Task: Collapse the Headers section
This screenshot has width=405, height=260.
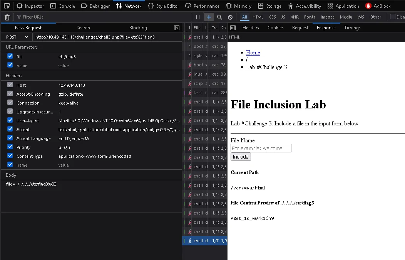Action: coord(14,76)
